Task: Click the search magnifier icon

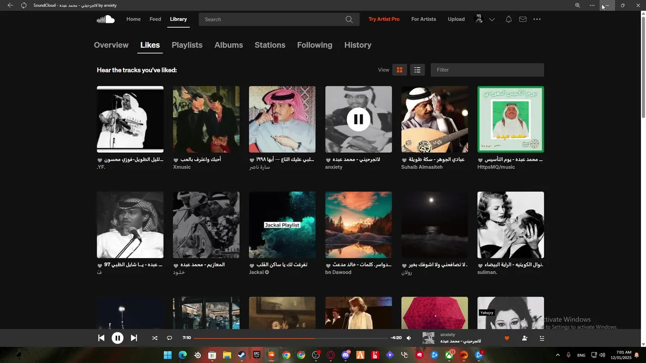Action: [349, 19]
